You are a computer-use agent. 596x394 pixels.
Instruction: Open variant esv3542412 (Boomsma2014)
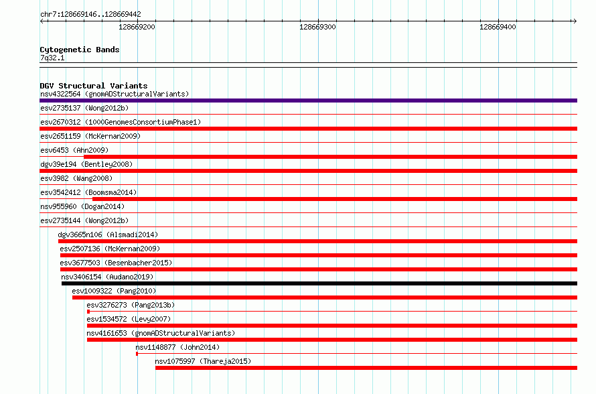point(88,192)
